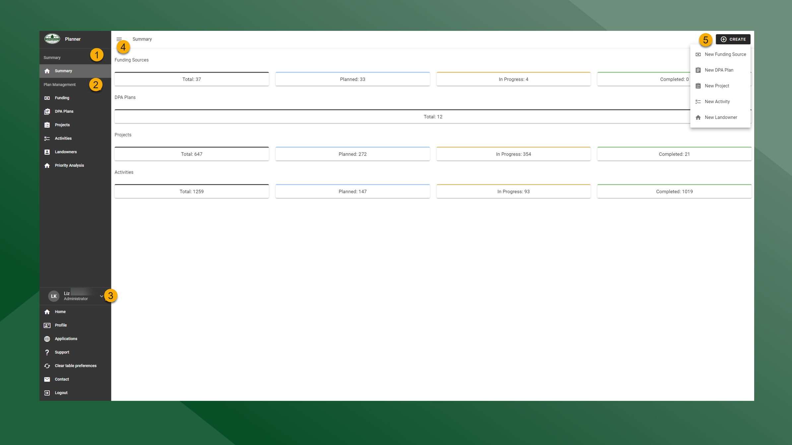Open Profile via the contact card icon
The image size is (792, 445).
[x=47, y=325]
